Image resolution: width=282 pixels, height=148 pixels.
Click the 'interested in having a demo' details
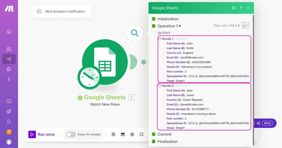(198, 114)
